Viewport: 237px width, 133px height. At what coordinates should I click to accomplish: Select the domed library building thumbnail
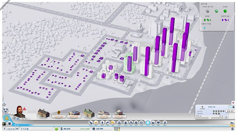point(119,114)
